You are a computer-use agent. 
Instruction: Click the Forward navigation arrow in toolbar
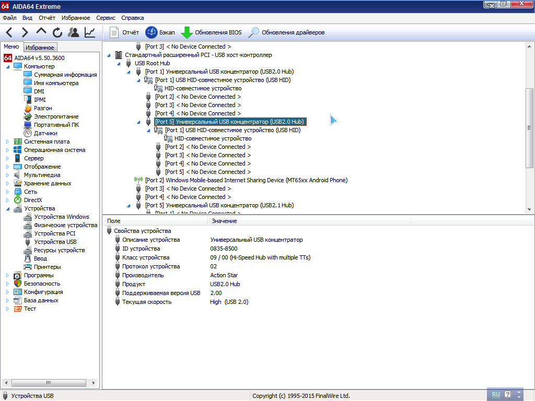25,32
